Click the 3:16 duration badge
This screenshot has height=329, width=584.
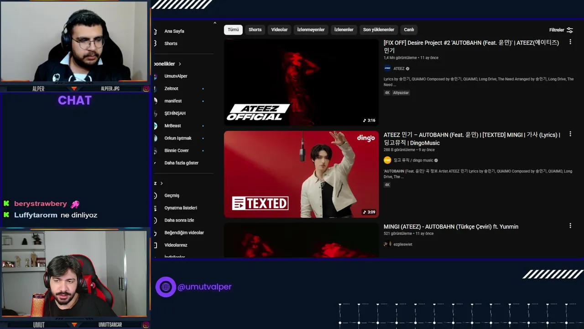[369, 121]
